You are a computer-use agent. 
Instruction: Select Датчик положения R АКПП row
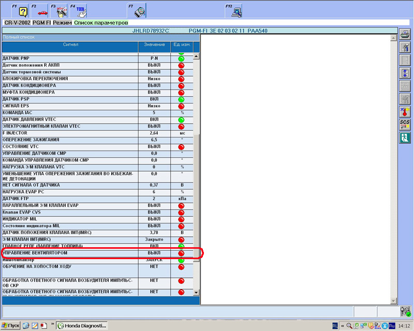[x=98, y=65]
